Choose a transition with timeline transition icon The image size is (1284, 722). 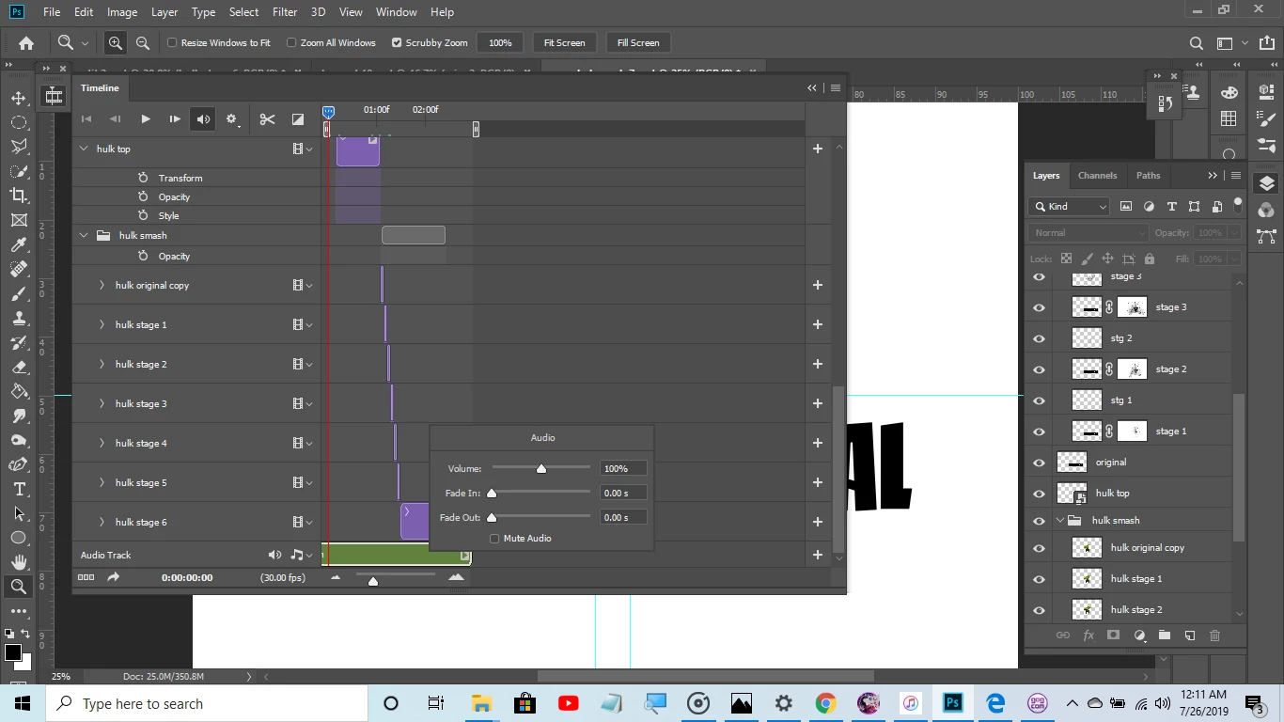click(297, 119)
